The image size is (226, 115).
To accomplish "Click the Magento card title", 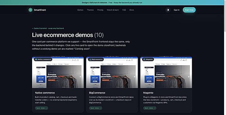I will click(148, 93).
